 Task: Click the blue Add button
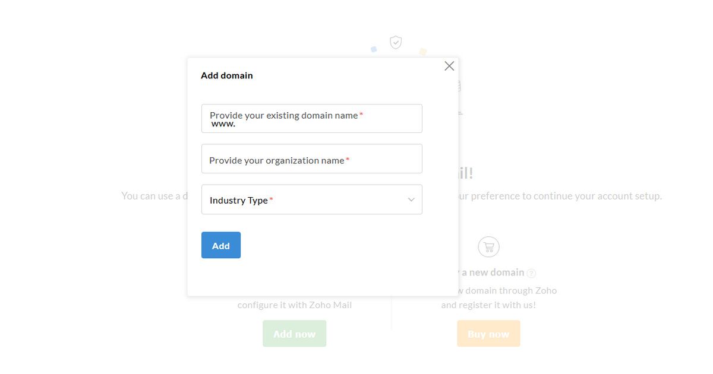point(221,245)
